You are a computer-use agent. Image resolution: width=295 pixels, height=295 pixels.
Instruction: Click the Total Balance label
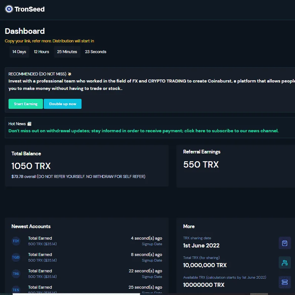pyautogui.click(x=26, y=153)
